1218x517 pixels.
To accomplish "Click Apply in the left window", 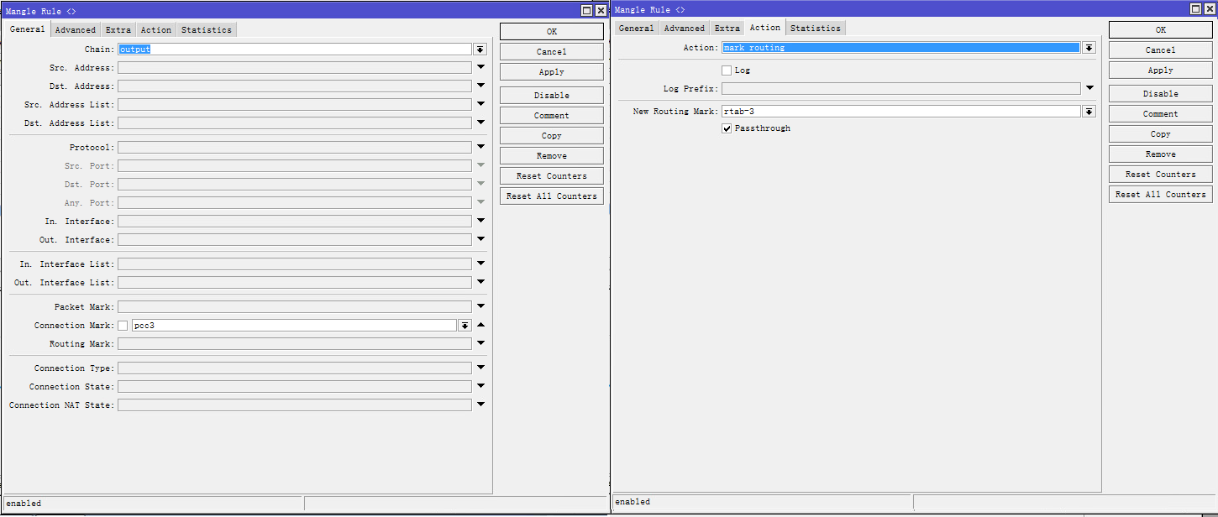I will coord(551,72).
